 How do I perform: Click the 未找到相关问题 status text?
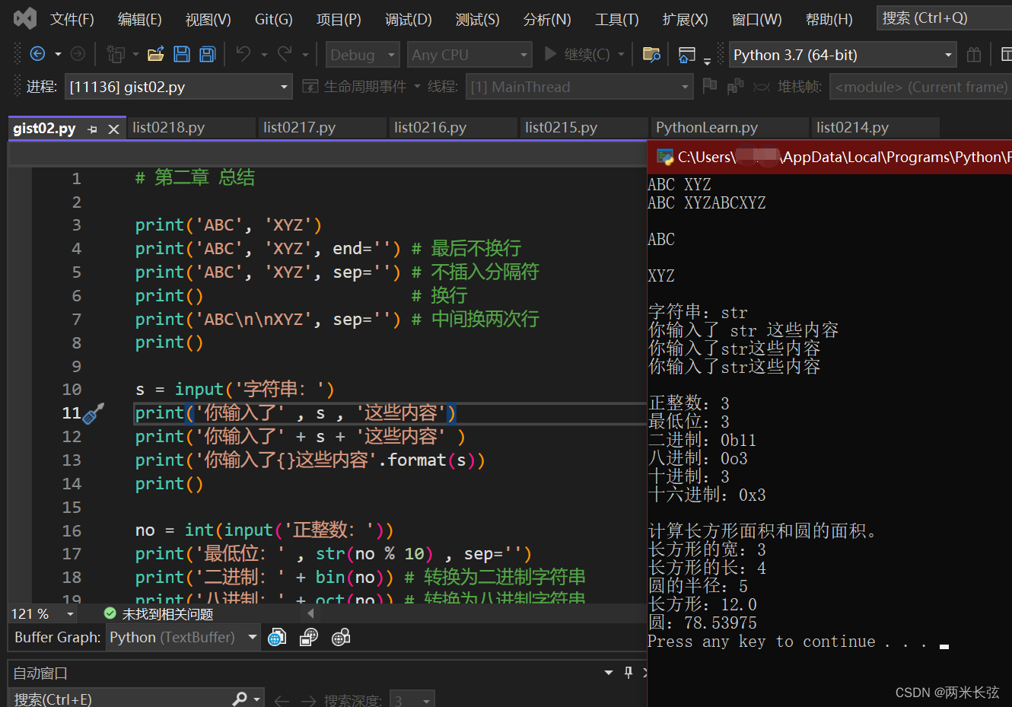coord(167,614)
